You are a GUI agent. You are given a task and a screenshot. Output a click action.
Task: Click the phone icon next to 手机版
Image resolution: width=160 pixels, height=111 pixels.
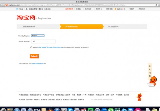(17, 9)
